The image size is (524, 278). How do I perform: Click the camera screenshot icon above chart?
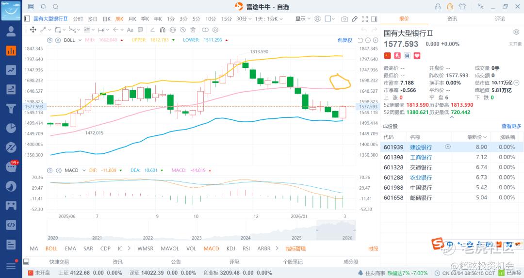point(344,19)
